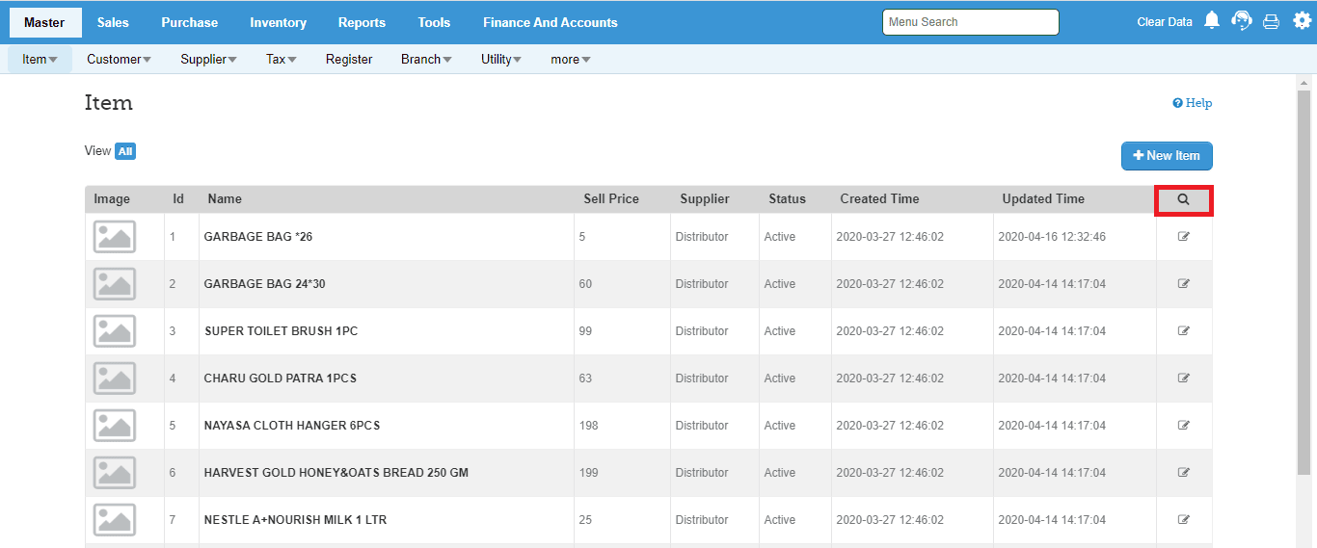The width and height of the screenshot is (1317, 548).
Task: Select the Master tab
Action: click(44, 22)
